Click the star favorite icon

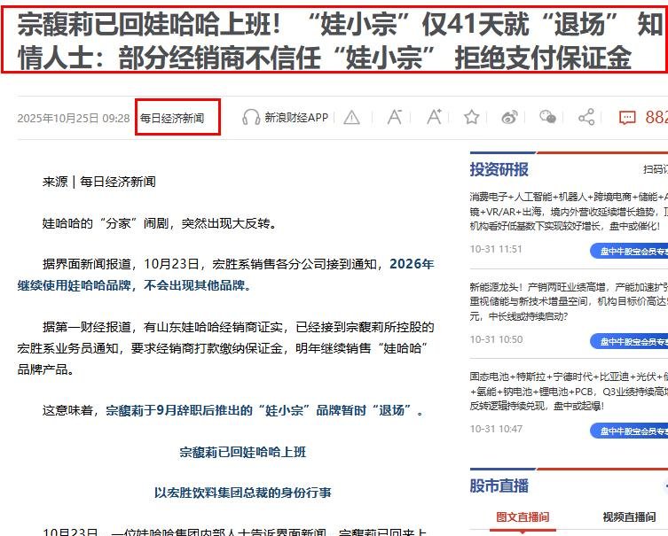(x=472, y=117)
